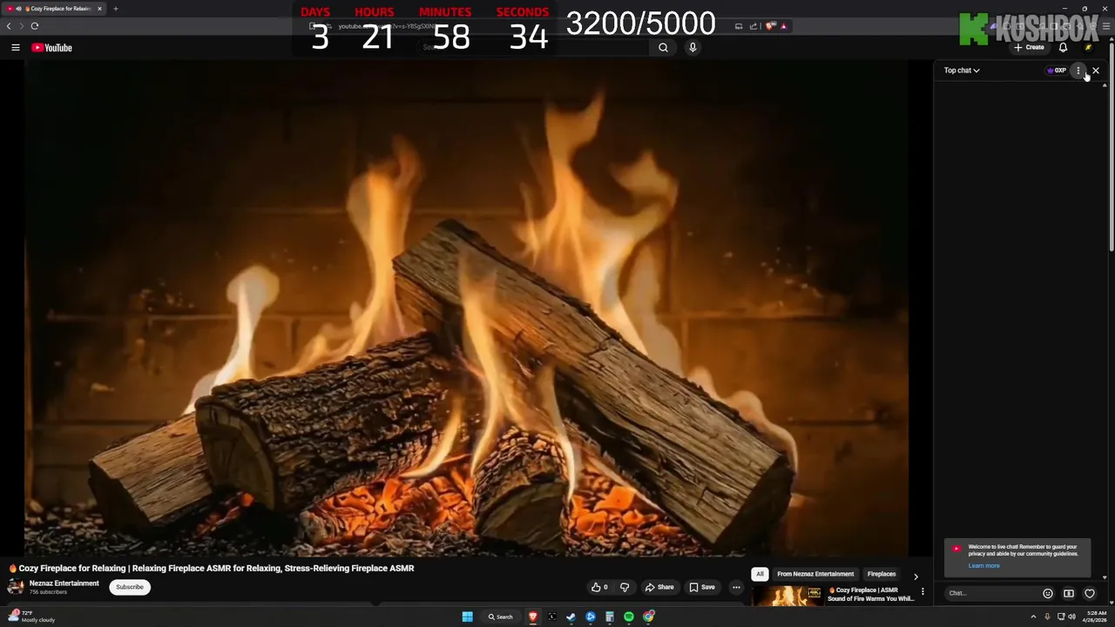The height and width of the screenshot is (627, 1115).
Task: Open Calculator from the taskbar
Action: pyautogui.click(x=610, y=617)
